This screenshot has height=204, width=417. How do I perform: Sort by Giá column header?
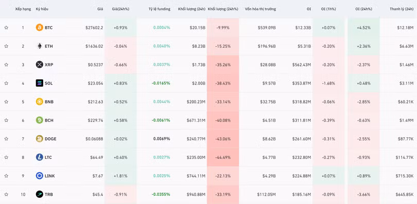pos(100,9)
